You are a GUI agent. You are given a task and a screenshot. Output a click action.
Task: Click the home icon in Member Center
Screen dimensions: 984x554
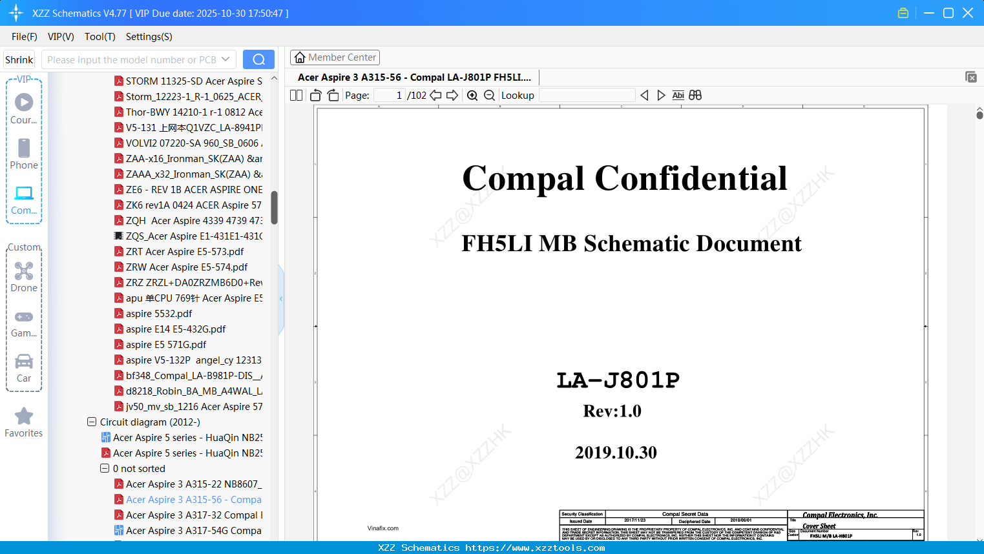(x=300, y=57)
